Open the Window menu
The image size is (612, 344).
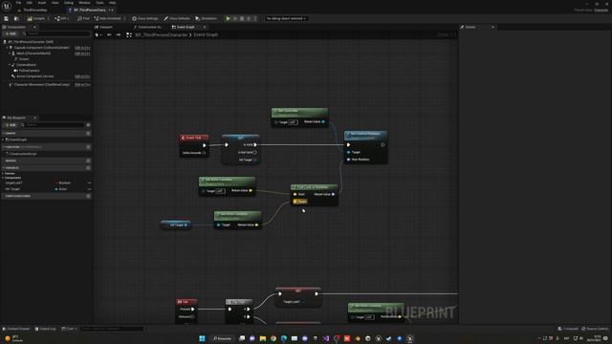[84, 2]
